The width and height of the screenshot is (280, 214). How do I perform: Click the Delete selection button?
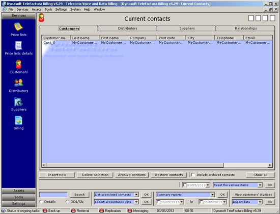pos(95,175)
